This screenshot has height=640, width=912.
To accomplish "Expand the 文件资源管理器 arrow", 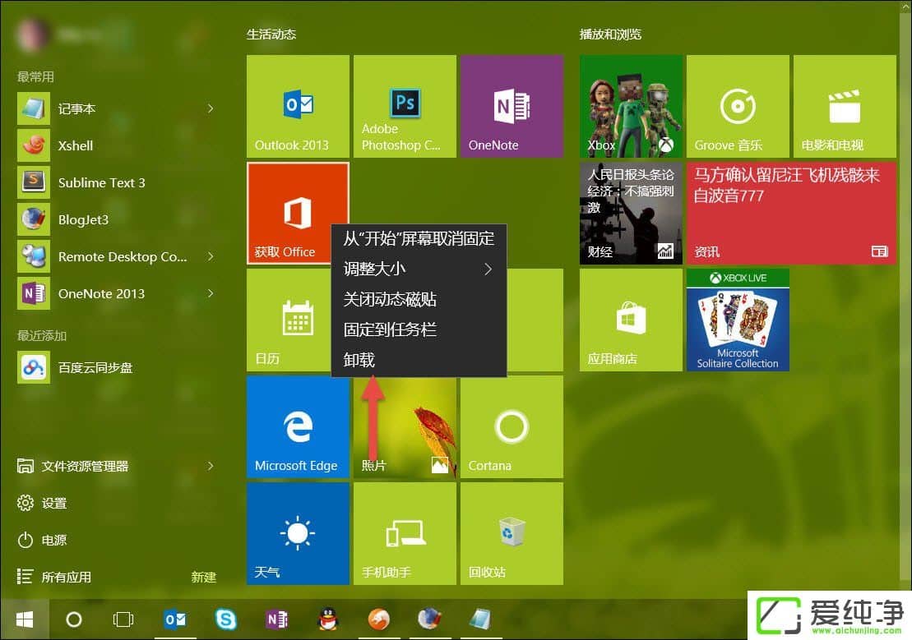I will tap(211, 466).
